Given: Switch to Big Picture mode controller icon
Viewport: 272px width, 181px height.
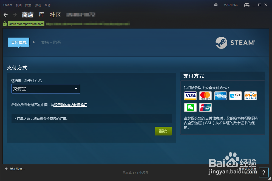Looking at the screenshot, I should (x=247, y=5).
